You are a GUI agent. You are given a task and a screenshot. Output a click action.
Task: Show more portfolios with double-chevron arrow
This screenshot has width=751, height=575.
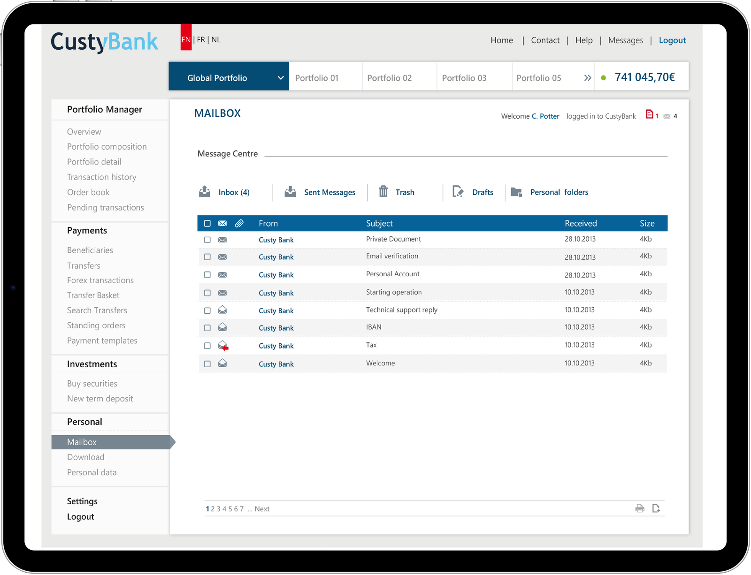click(587, 78)
